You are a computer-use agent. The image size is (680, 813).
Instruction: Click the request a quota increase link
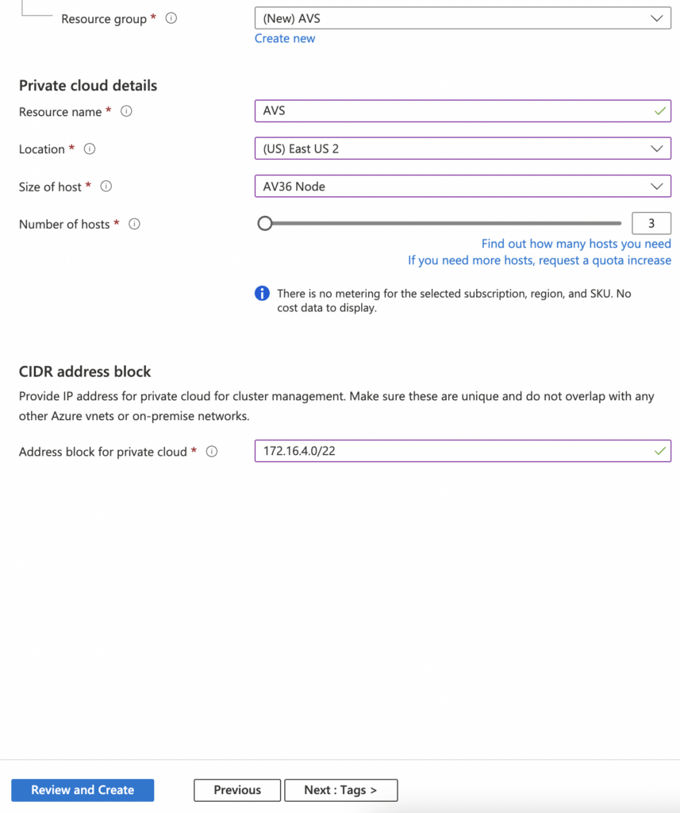coord(540,260)
